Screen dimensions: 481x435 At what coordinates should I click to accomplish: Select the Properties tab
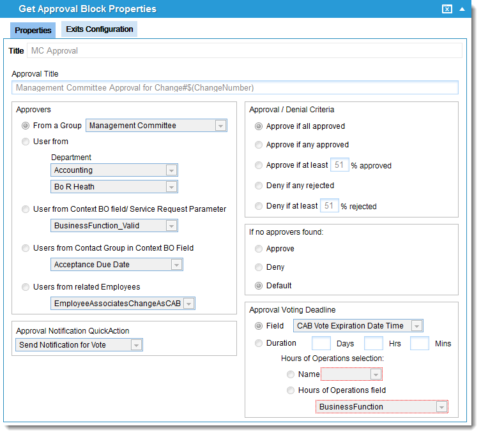(x=33, y=30)
